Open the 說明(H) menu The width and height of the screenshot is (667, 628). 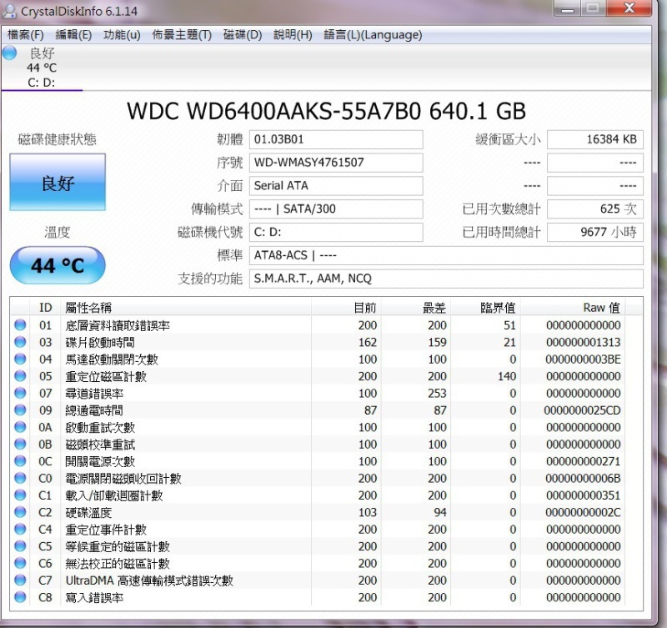click(293, 35)
